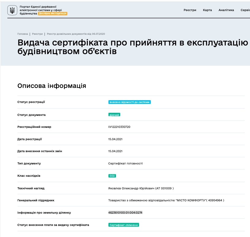This screenshot has width=250, height=237.
Task: Click the Статус документа label
Action: coord(31,115)
